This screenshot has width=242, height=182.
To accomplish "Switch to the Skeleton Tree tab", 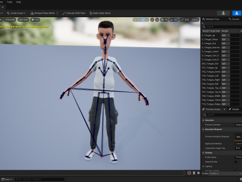I will [211, 19].
